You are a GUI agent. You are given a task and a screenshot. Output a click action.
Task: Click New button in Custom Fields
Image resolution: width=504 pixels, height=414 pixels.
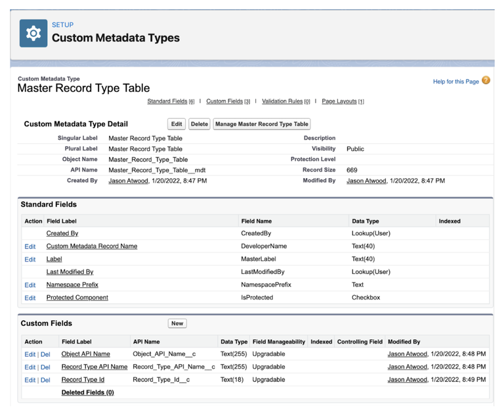point(177,323)
